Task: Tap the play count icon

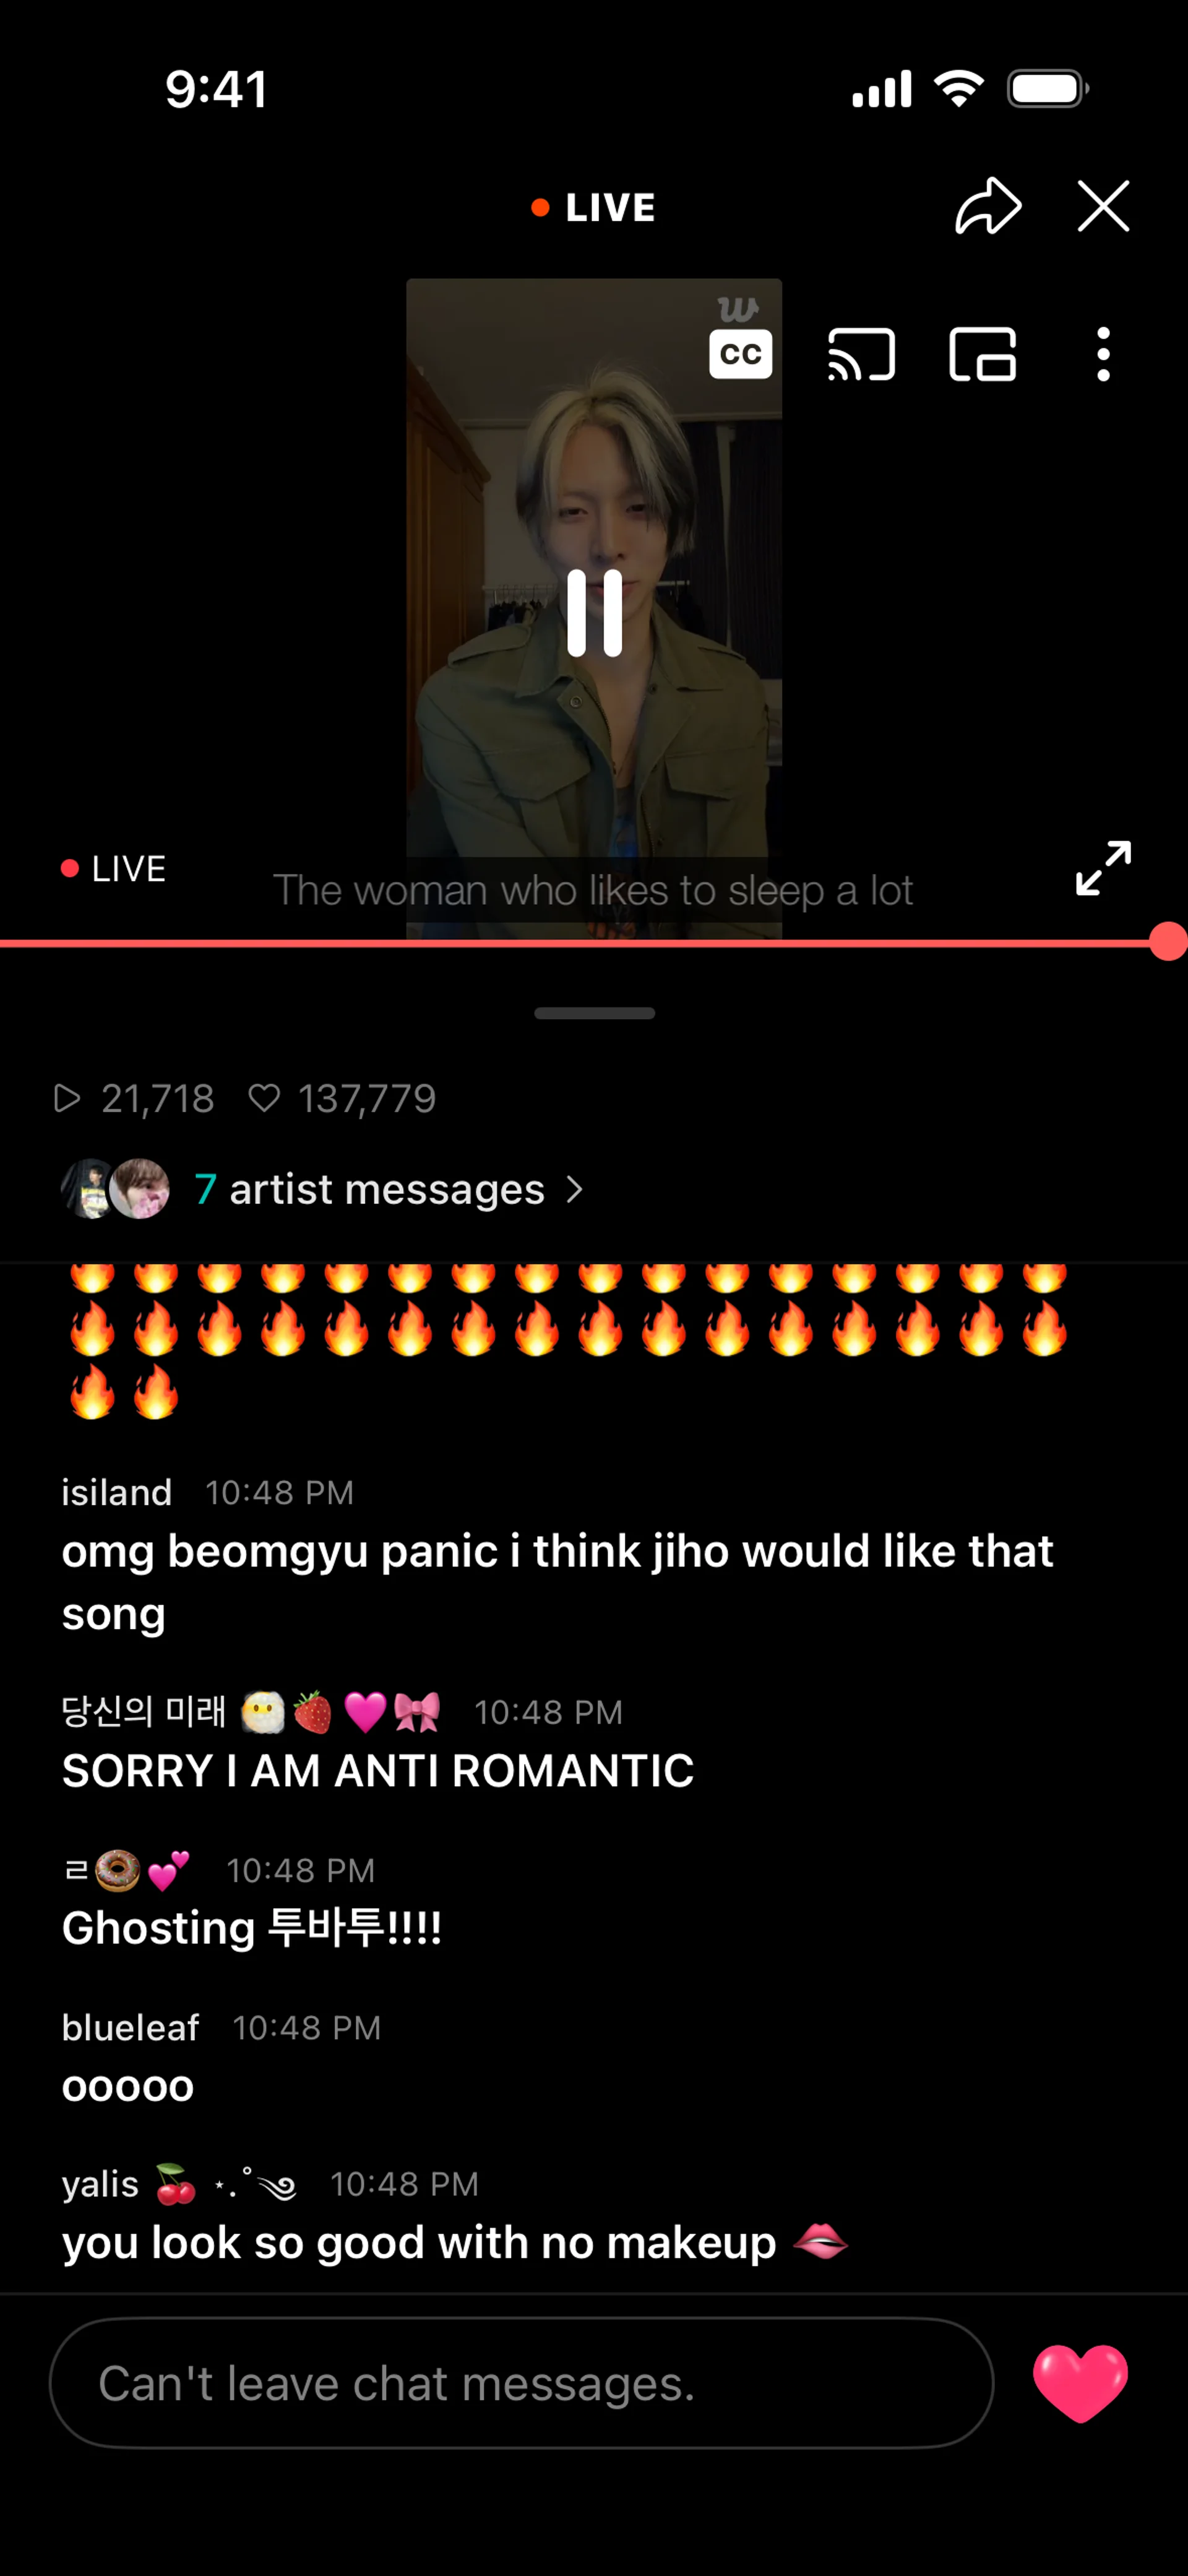Action: (x=66, y=1098)
